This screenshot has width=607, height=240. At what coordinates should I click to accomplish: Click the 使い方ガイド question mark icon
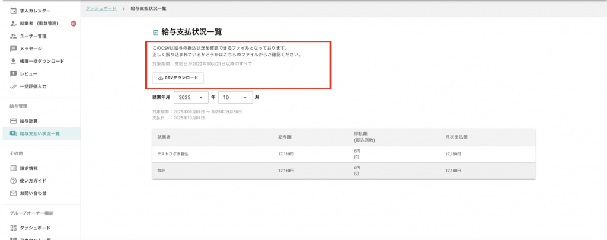tap(13, 181)
